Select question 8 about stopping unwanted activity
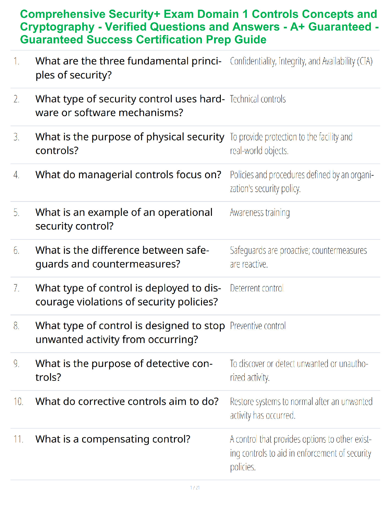 click(x=130, y=333)
